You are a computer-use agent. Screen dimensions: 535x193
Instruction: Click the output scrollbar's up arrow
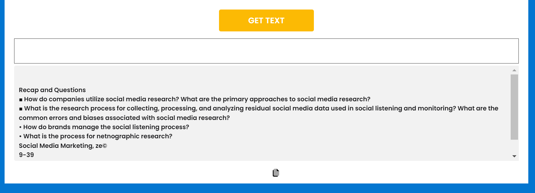tap(514, 70)
